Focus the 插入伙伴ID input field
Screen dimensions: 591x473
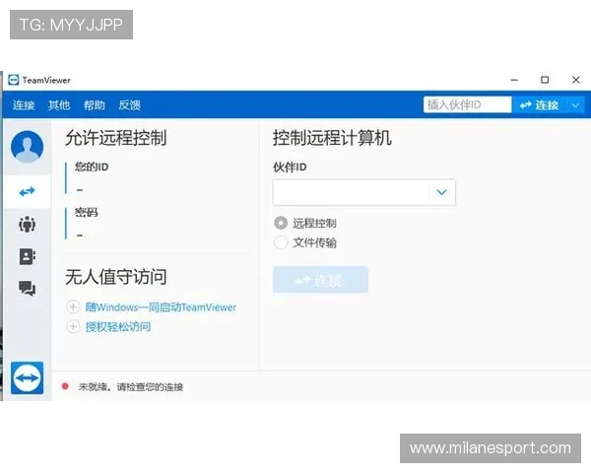pyautogui.click(x=467, y=104)
